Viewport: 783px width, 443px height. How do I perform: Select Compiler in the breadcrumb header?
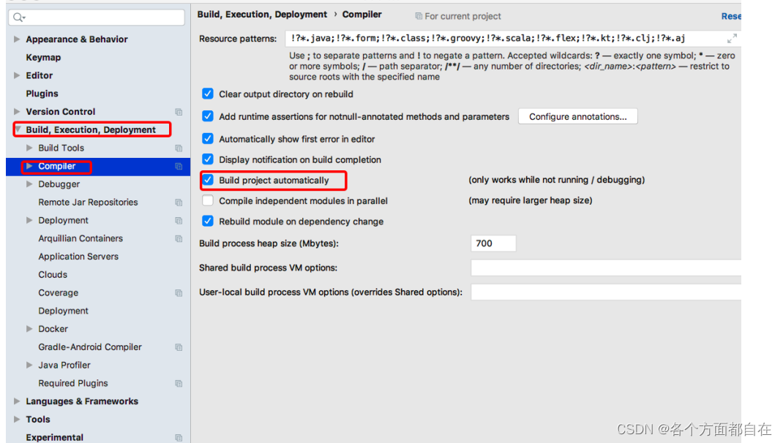click(362, 14)
